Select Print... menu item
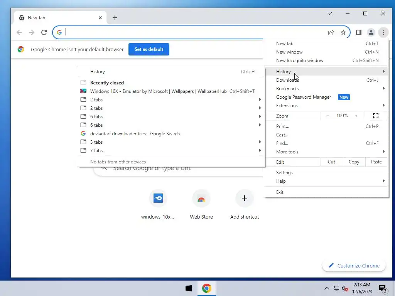Screen dimensions: 395x296 pyautogui.click(x=326, y=126)
